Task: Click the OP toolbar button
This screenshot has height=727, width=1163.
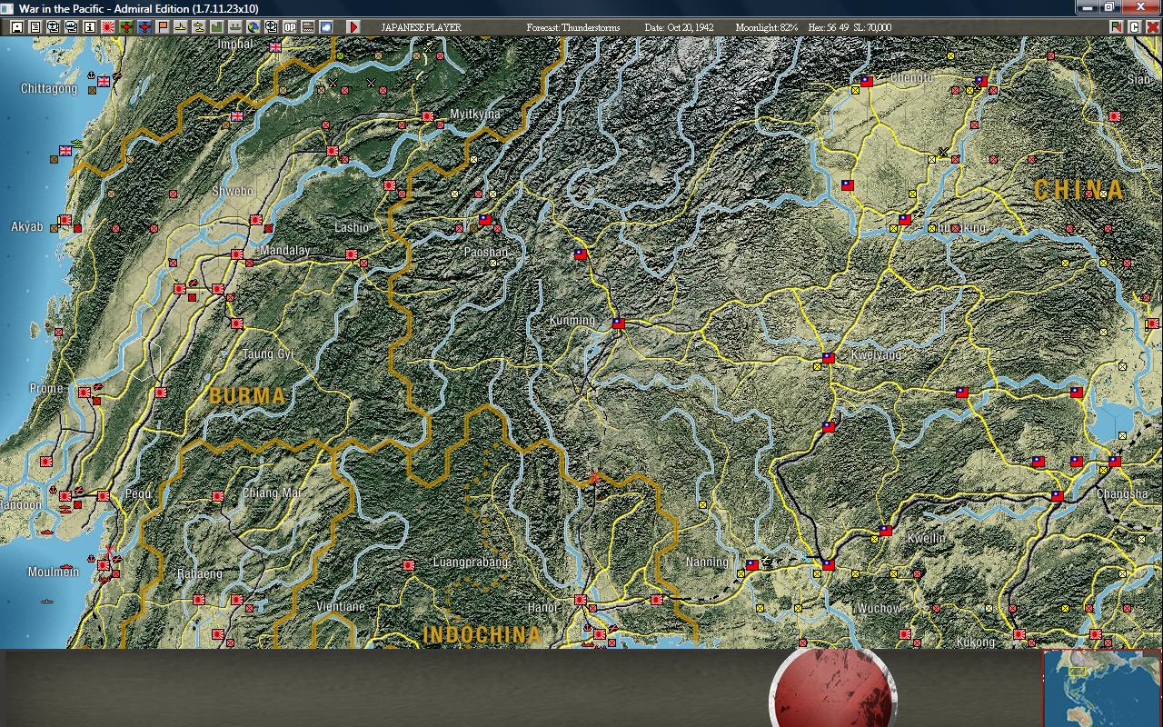Action: point(290,27)
